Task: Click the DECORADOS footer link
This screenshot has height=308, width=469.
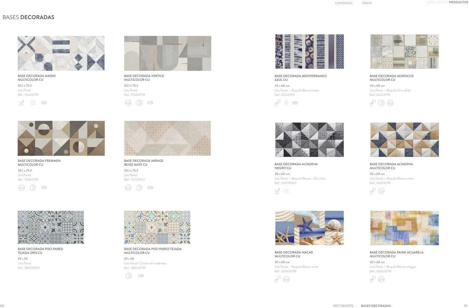Action: click(343, 306)
